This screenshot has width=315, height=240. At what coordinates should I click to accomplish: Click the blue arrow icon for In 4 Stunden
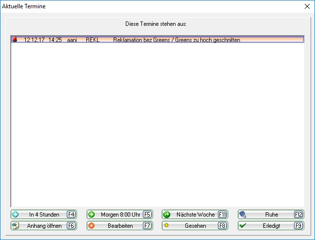click(16, 215)
